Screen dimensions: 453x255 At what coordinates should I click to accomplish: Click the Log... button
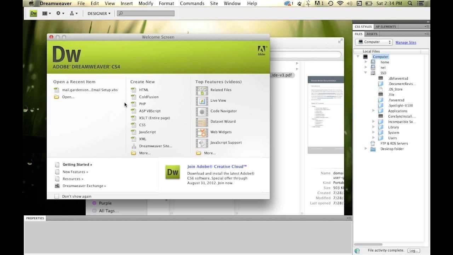[x=413, y=250]
